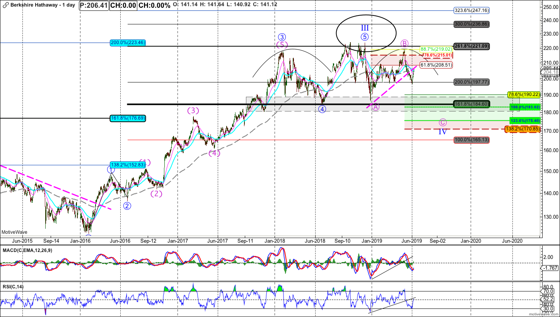Click the 160.00 price axis label

pyautogui.click(x=550, y=150)
